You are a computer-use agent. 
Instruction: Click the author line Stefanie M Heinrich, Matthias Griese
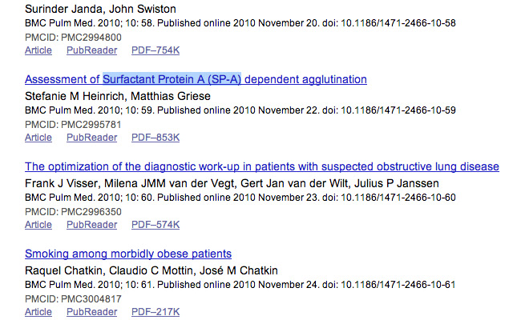[x=118, y=96]
